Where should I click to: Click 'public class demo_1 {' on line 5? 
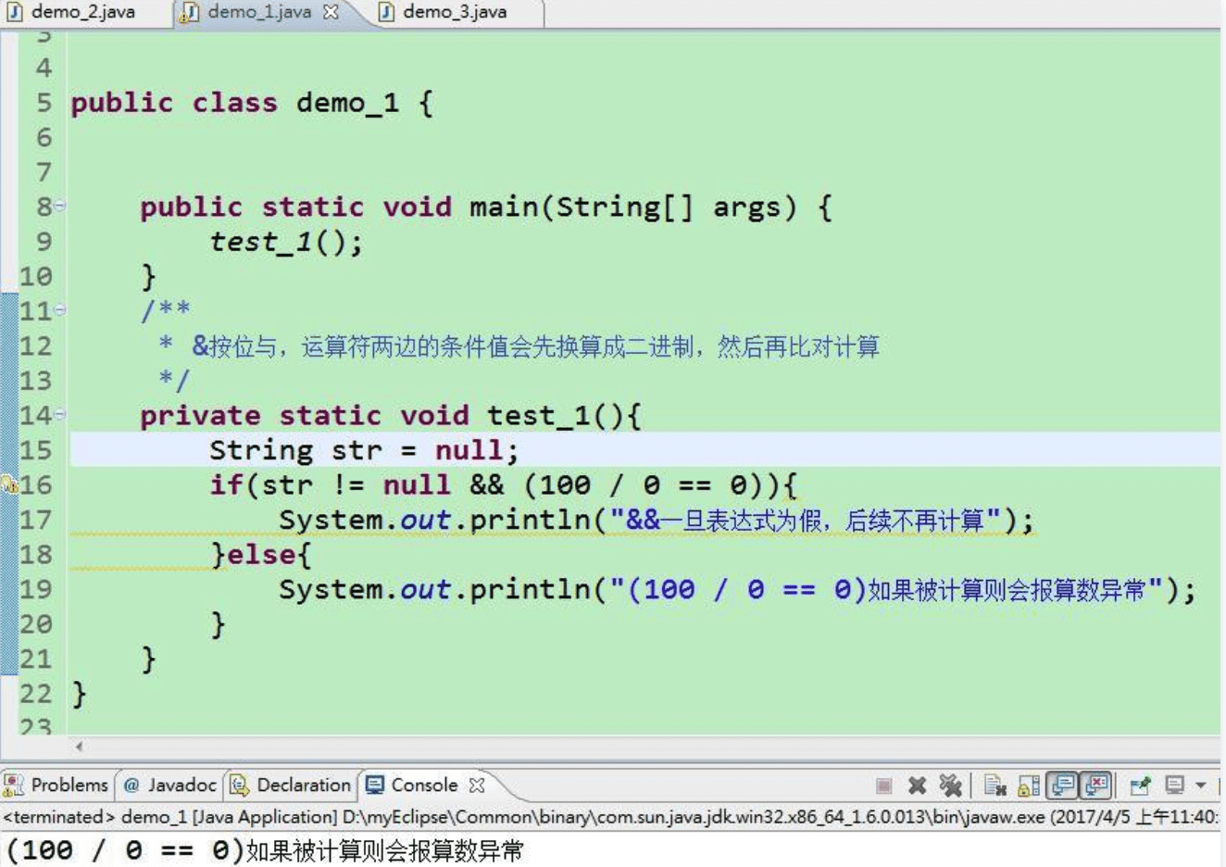coord(252,103)
